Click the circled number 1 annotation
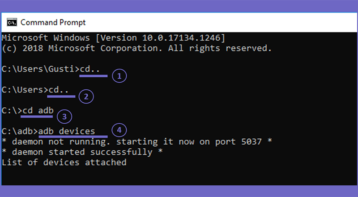The width and height of the screenshot is (358, 197). 119,76
